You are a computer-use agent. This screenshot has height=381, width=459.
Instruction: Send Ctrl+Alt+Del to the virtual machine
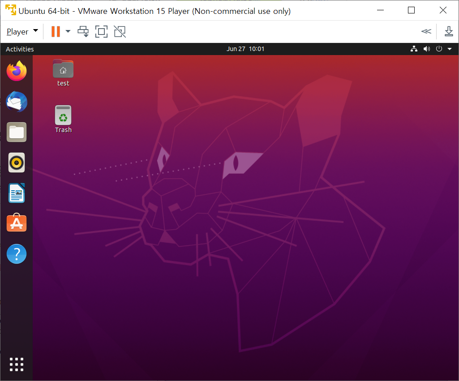point(83,32)
